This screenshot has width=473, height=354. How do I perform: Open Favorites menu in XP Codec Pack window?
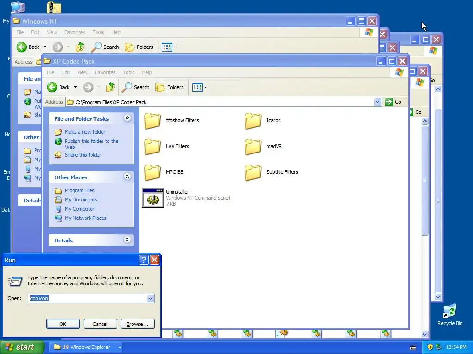point(105,72)
